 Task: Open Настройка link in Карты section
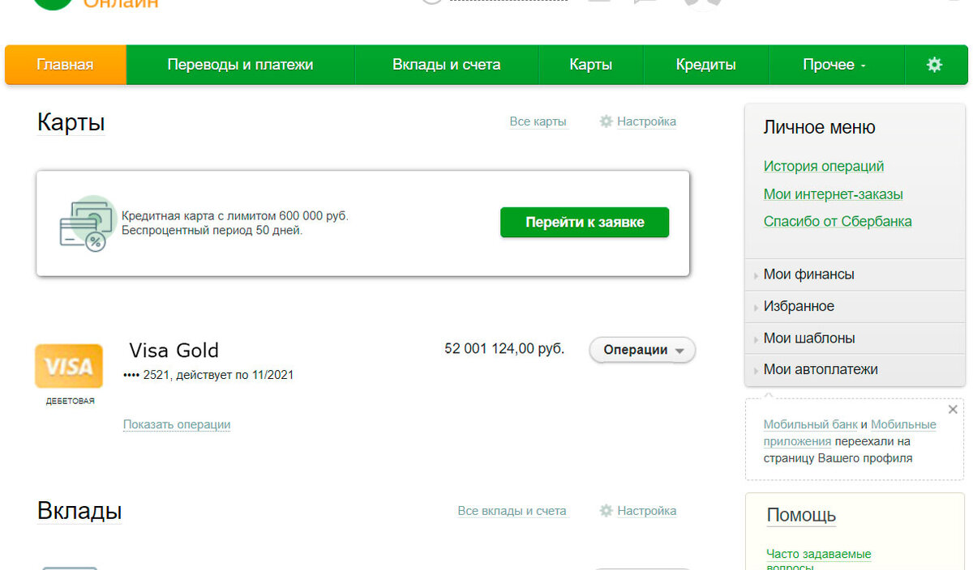646,121
